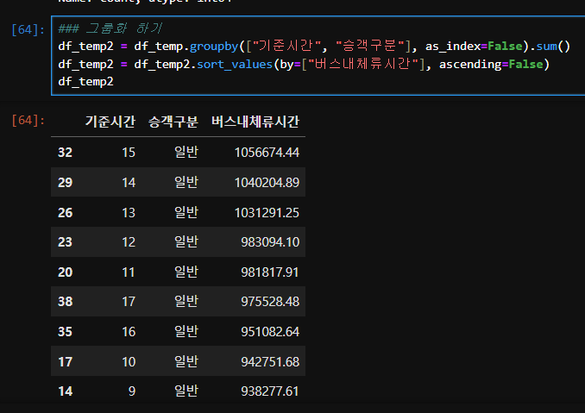Viewport: 585px width, 413px height.
Task: Click the value 1056674.44
Action: tap(267, 153)
